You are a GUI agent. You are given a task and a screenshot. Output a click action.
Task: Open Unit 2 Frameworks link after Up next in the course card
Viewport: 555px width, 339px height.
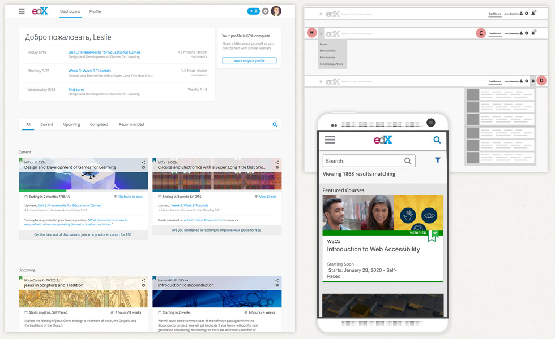69,205
